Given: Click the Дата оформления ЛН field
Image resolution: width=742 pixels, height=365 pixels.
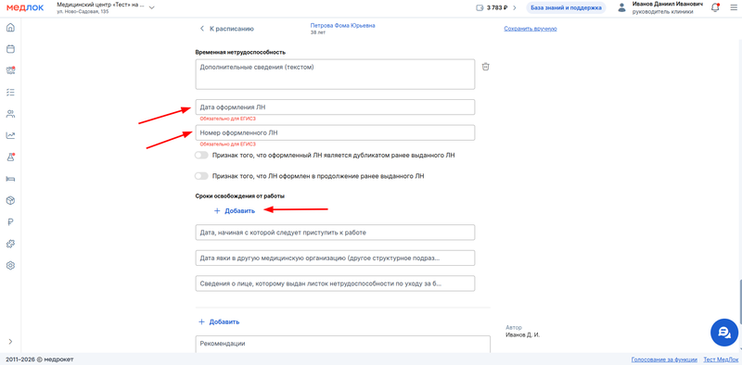Looking at the screenshot, I should [335, 107].
